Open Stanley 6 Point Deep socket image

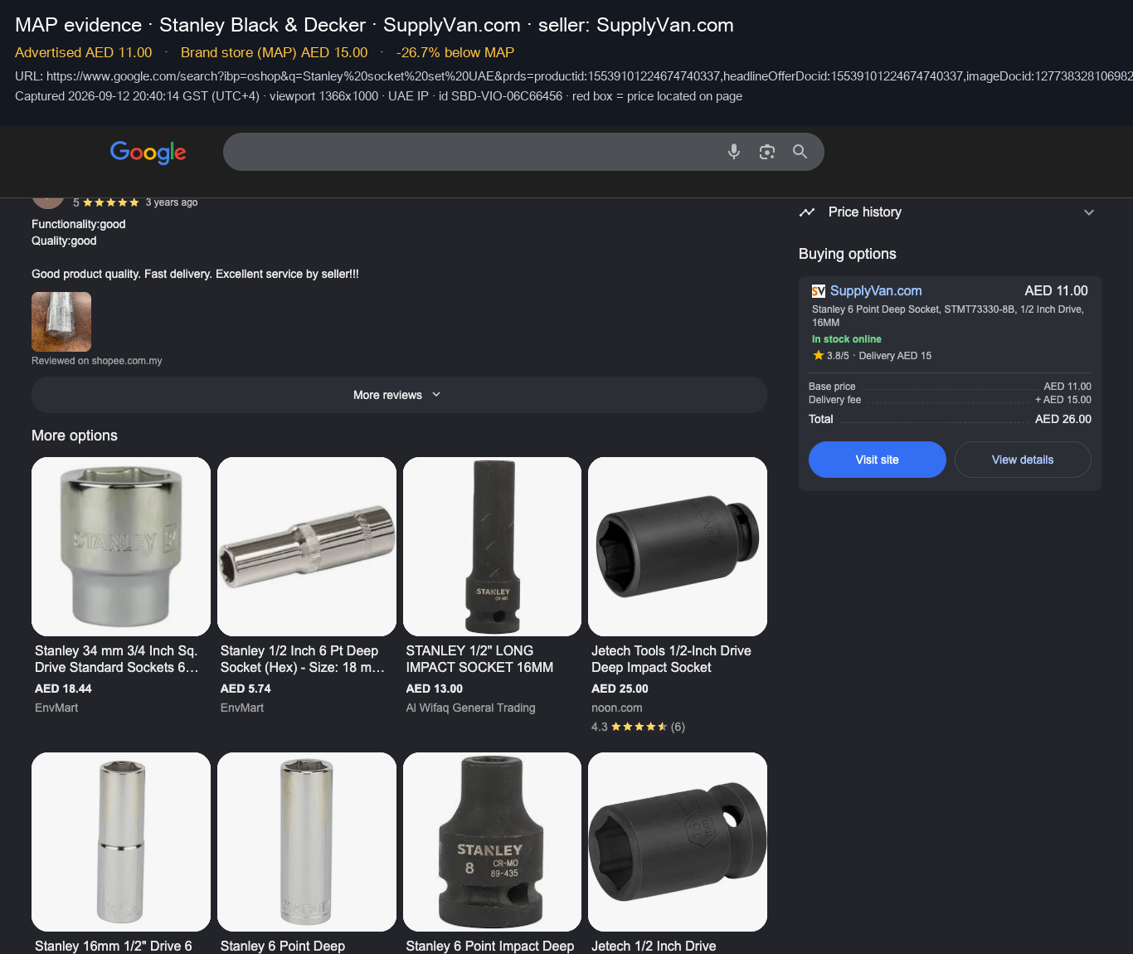[307, 842]
